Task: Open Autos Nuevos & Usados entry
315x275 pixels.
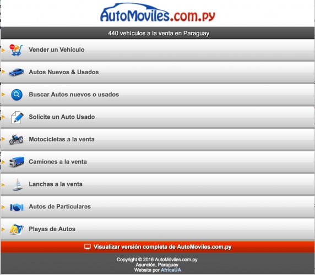Action: click(157, 72)
